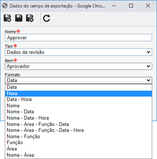This screenshot has width=157, height=159.
Task: Pick the Função format option
Action: pyautogui.click(x=78, y=143)
